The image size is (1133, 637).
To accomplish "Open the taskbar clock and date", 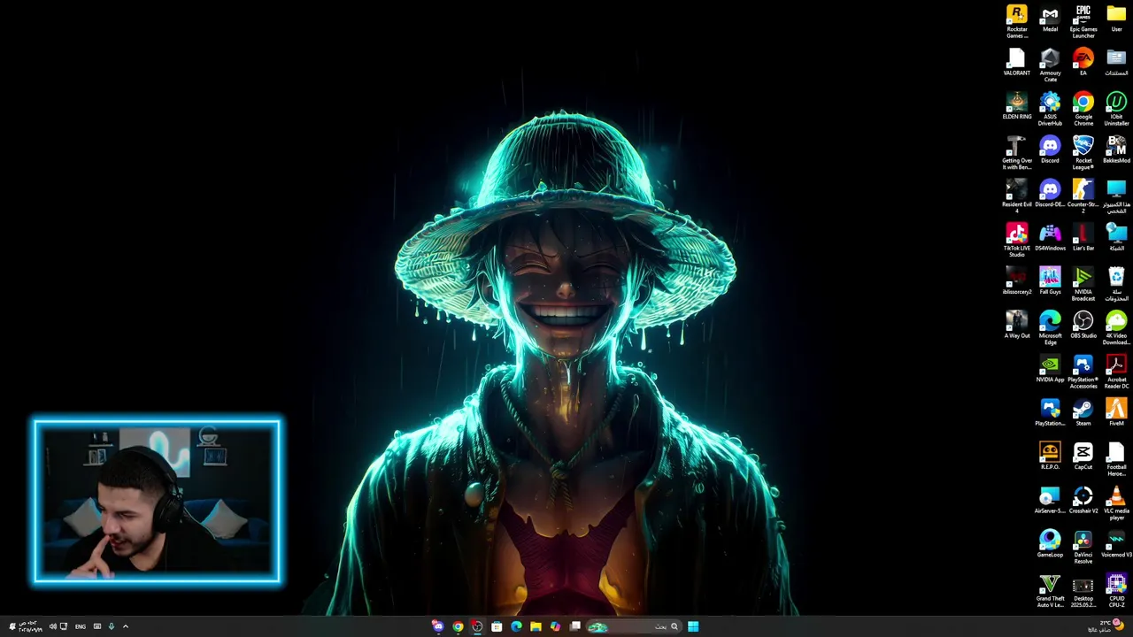I will 30,626.
